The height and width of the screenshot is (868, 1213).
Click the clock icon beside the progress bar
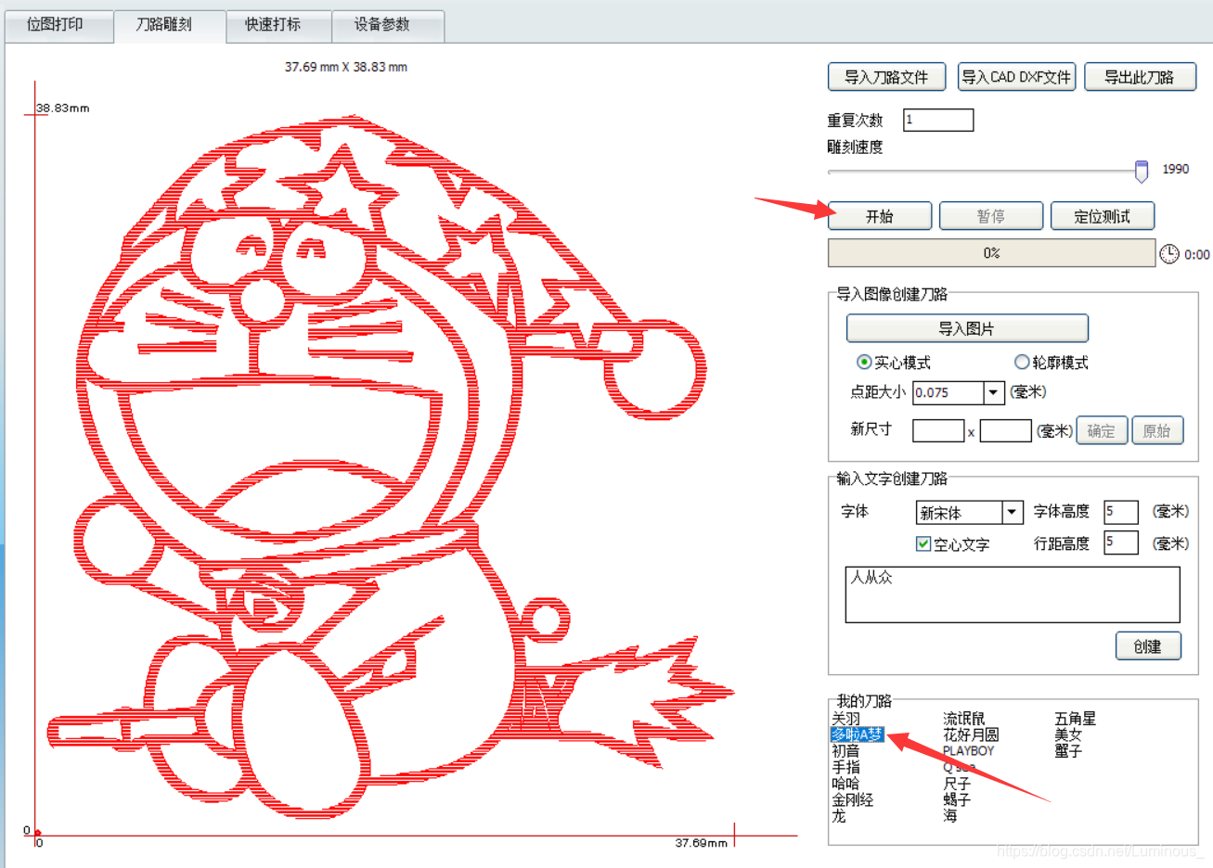[1168, 252]
